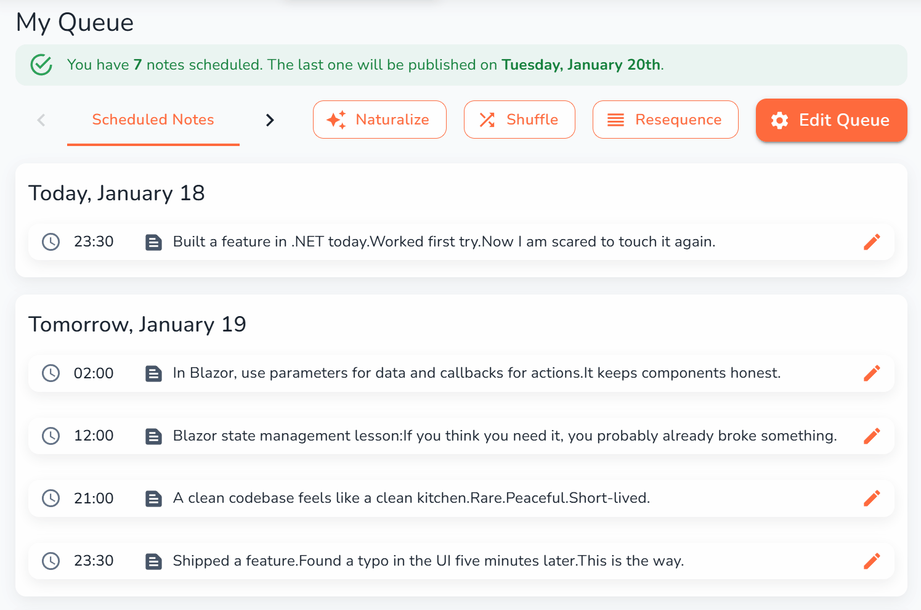
Task: Click the left chevron beside Scheduled Notes
Action: point(41,120)
